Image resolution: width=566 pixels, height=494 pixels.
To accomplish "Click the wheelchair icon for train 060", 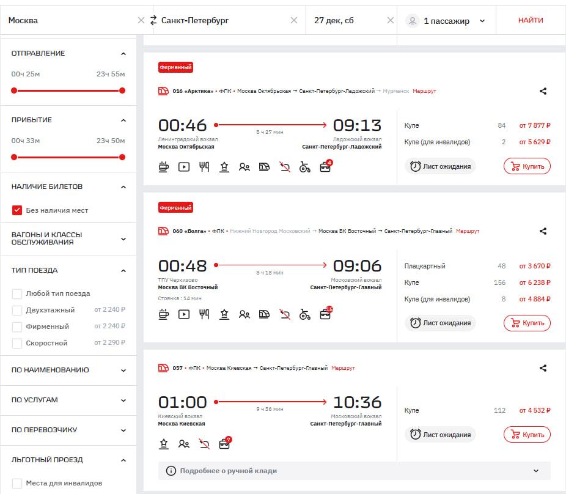I will pos(304,314).
